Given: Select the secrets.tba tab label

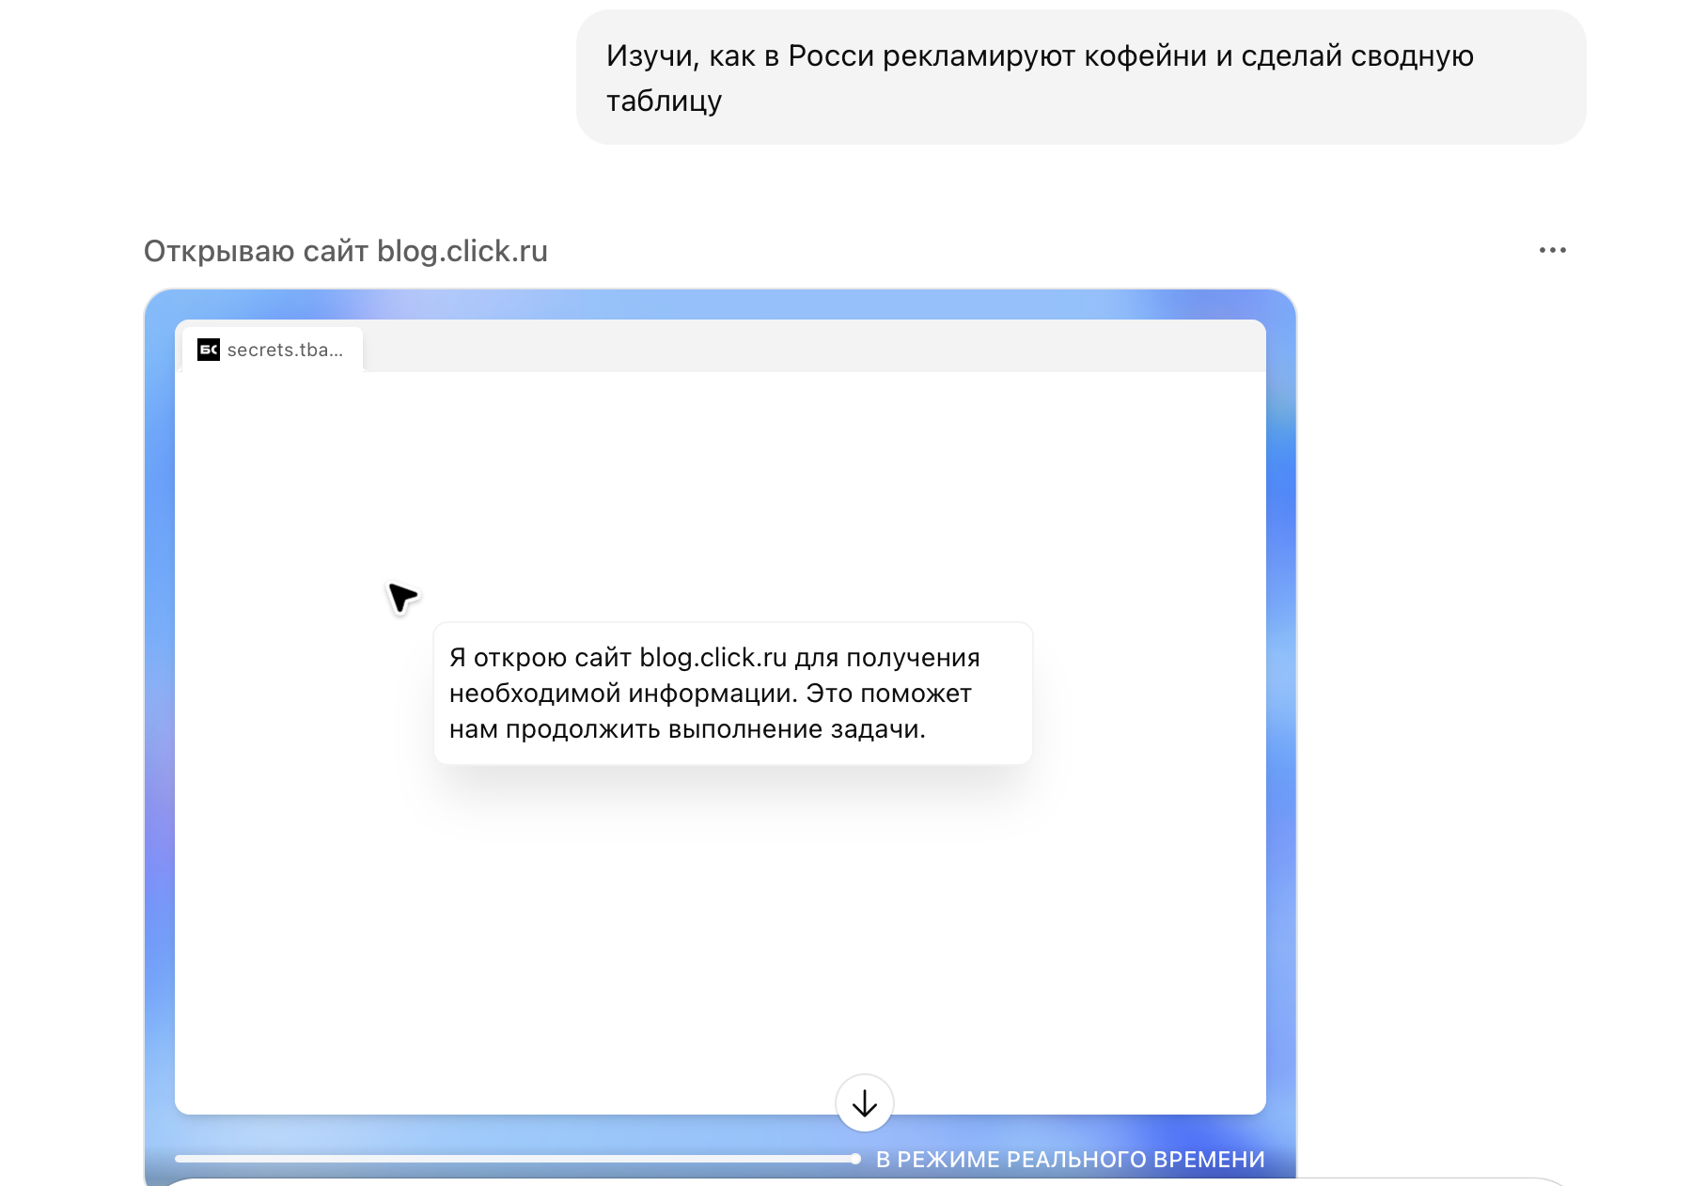Looking at the screenshot, I should pyautogui.click(x=287, y=349).
